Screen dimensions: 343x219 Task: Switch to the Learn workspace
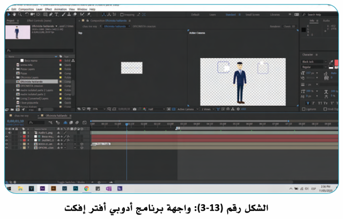(x=212, y=15)
